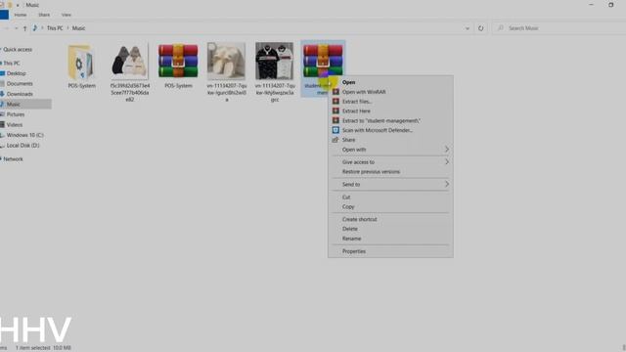The image size is (626, 352).
Task: Refresh the Music folder view
Action: click(480, 28)
